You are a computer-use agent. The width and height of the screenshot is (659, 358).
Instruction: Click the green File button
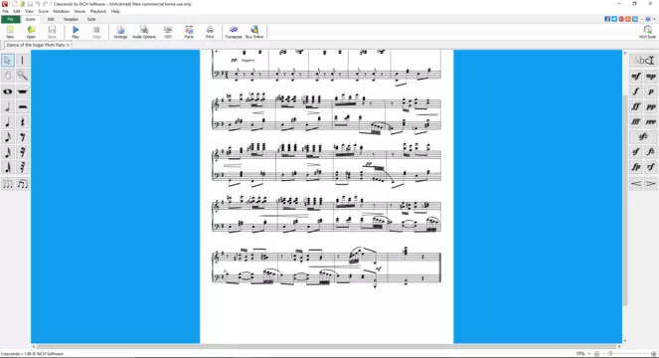[11, 19]
